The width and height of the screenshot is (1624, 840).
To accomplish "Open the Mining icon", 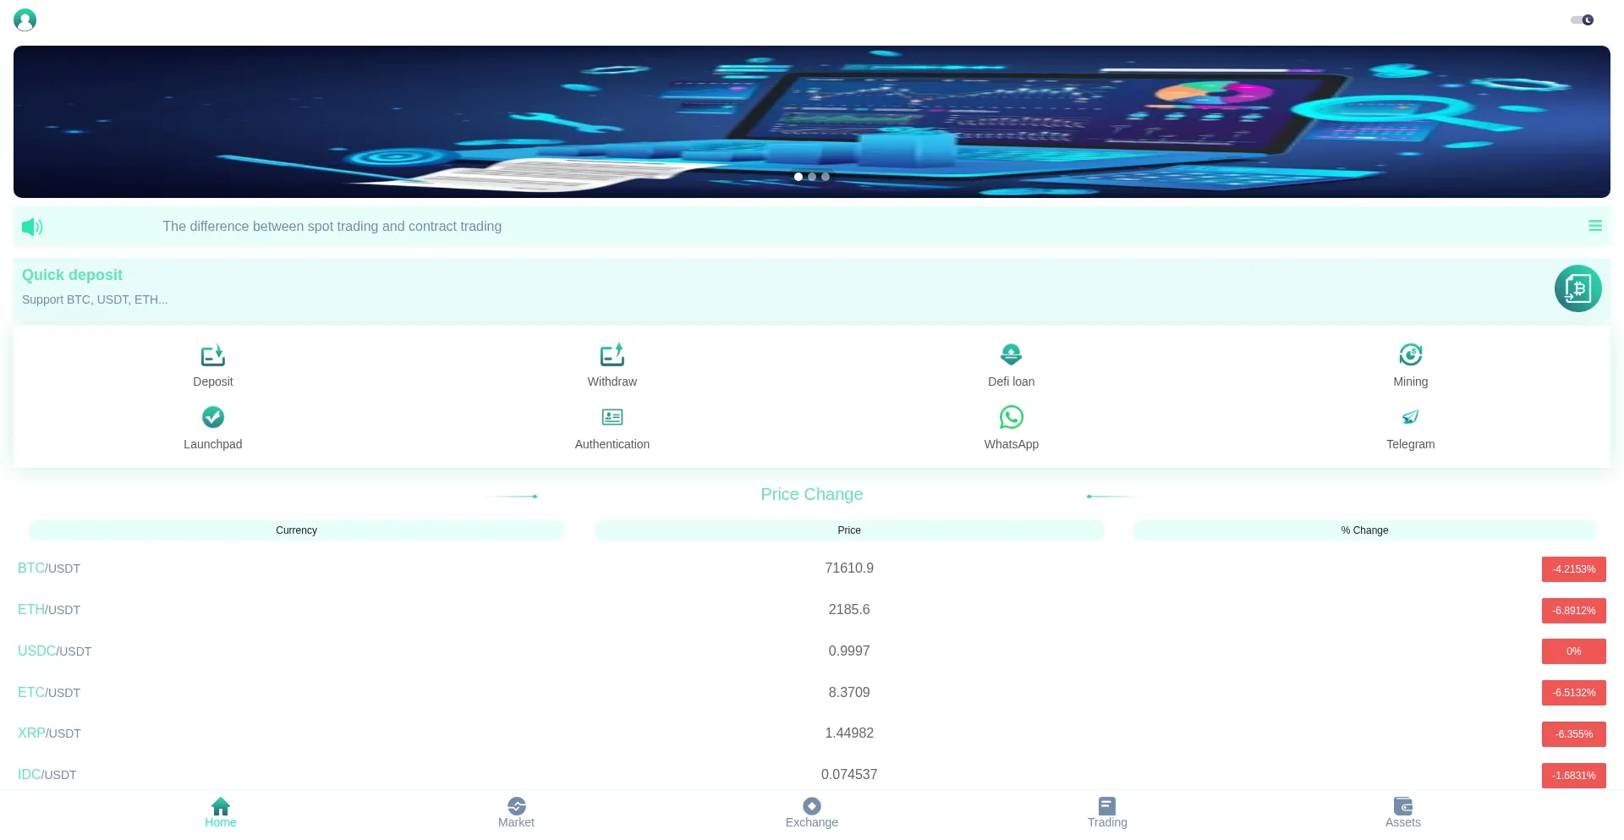I will click(1411, 354).
